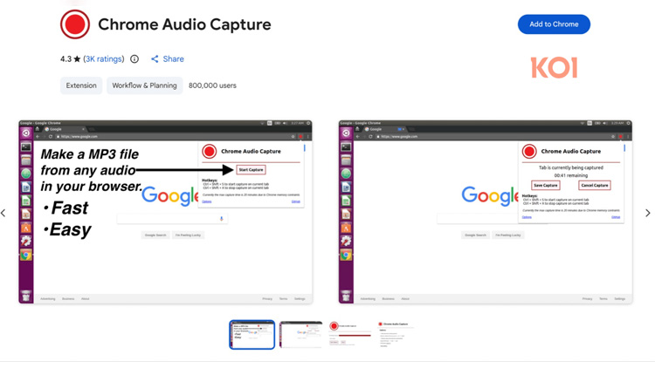The width and height of the screenshot is (655, 368).
Task: Click the Start Capture button in left screenshot
Action: pyautogui.click(x=251, y=170)
